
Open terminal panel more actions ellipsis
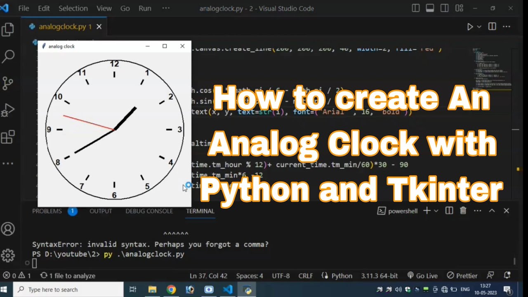pyautogui.click(x=477, y=211)
